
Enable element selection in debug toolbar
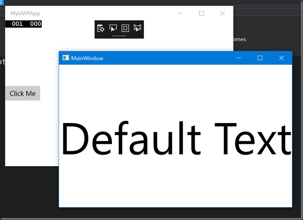[x=113, y=28]
